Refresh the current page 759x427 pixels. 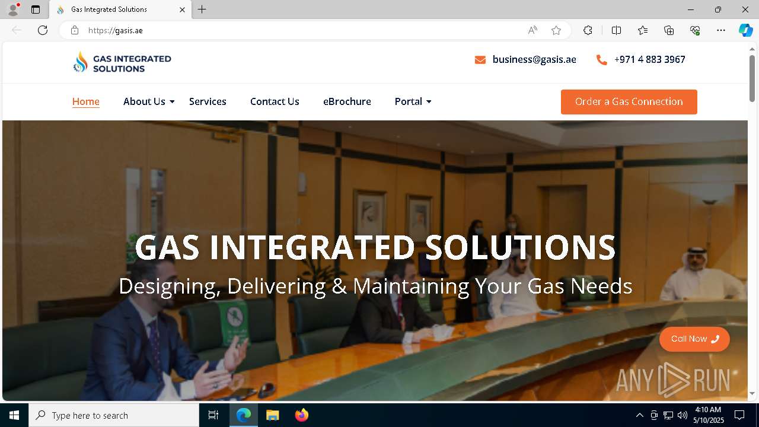(43, 30)
